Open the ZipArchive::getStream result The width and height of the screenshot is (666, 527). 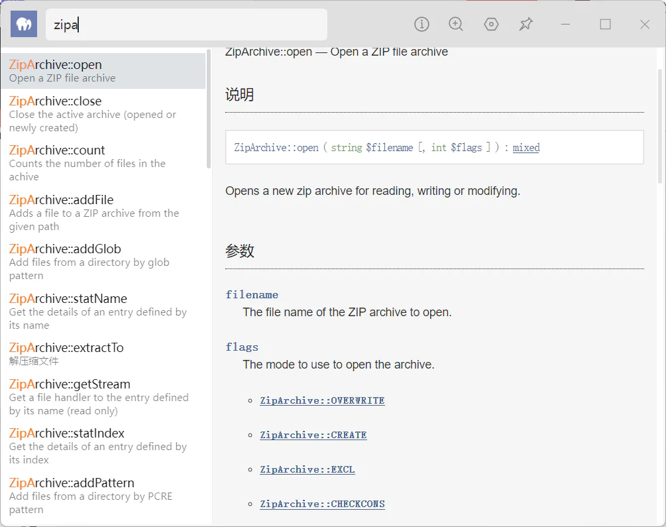click(x=103, y=397)
